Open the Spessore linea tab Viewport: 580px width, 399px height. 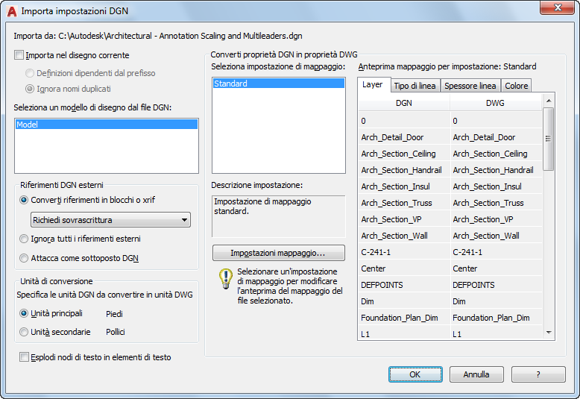click(x=470, y=86)
